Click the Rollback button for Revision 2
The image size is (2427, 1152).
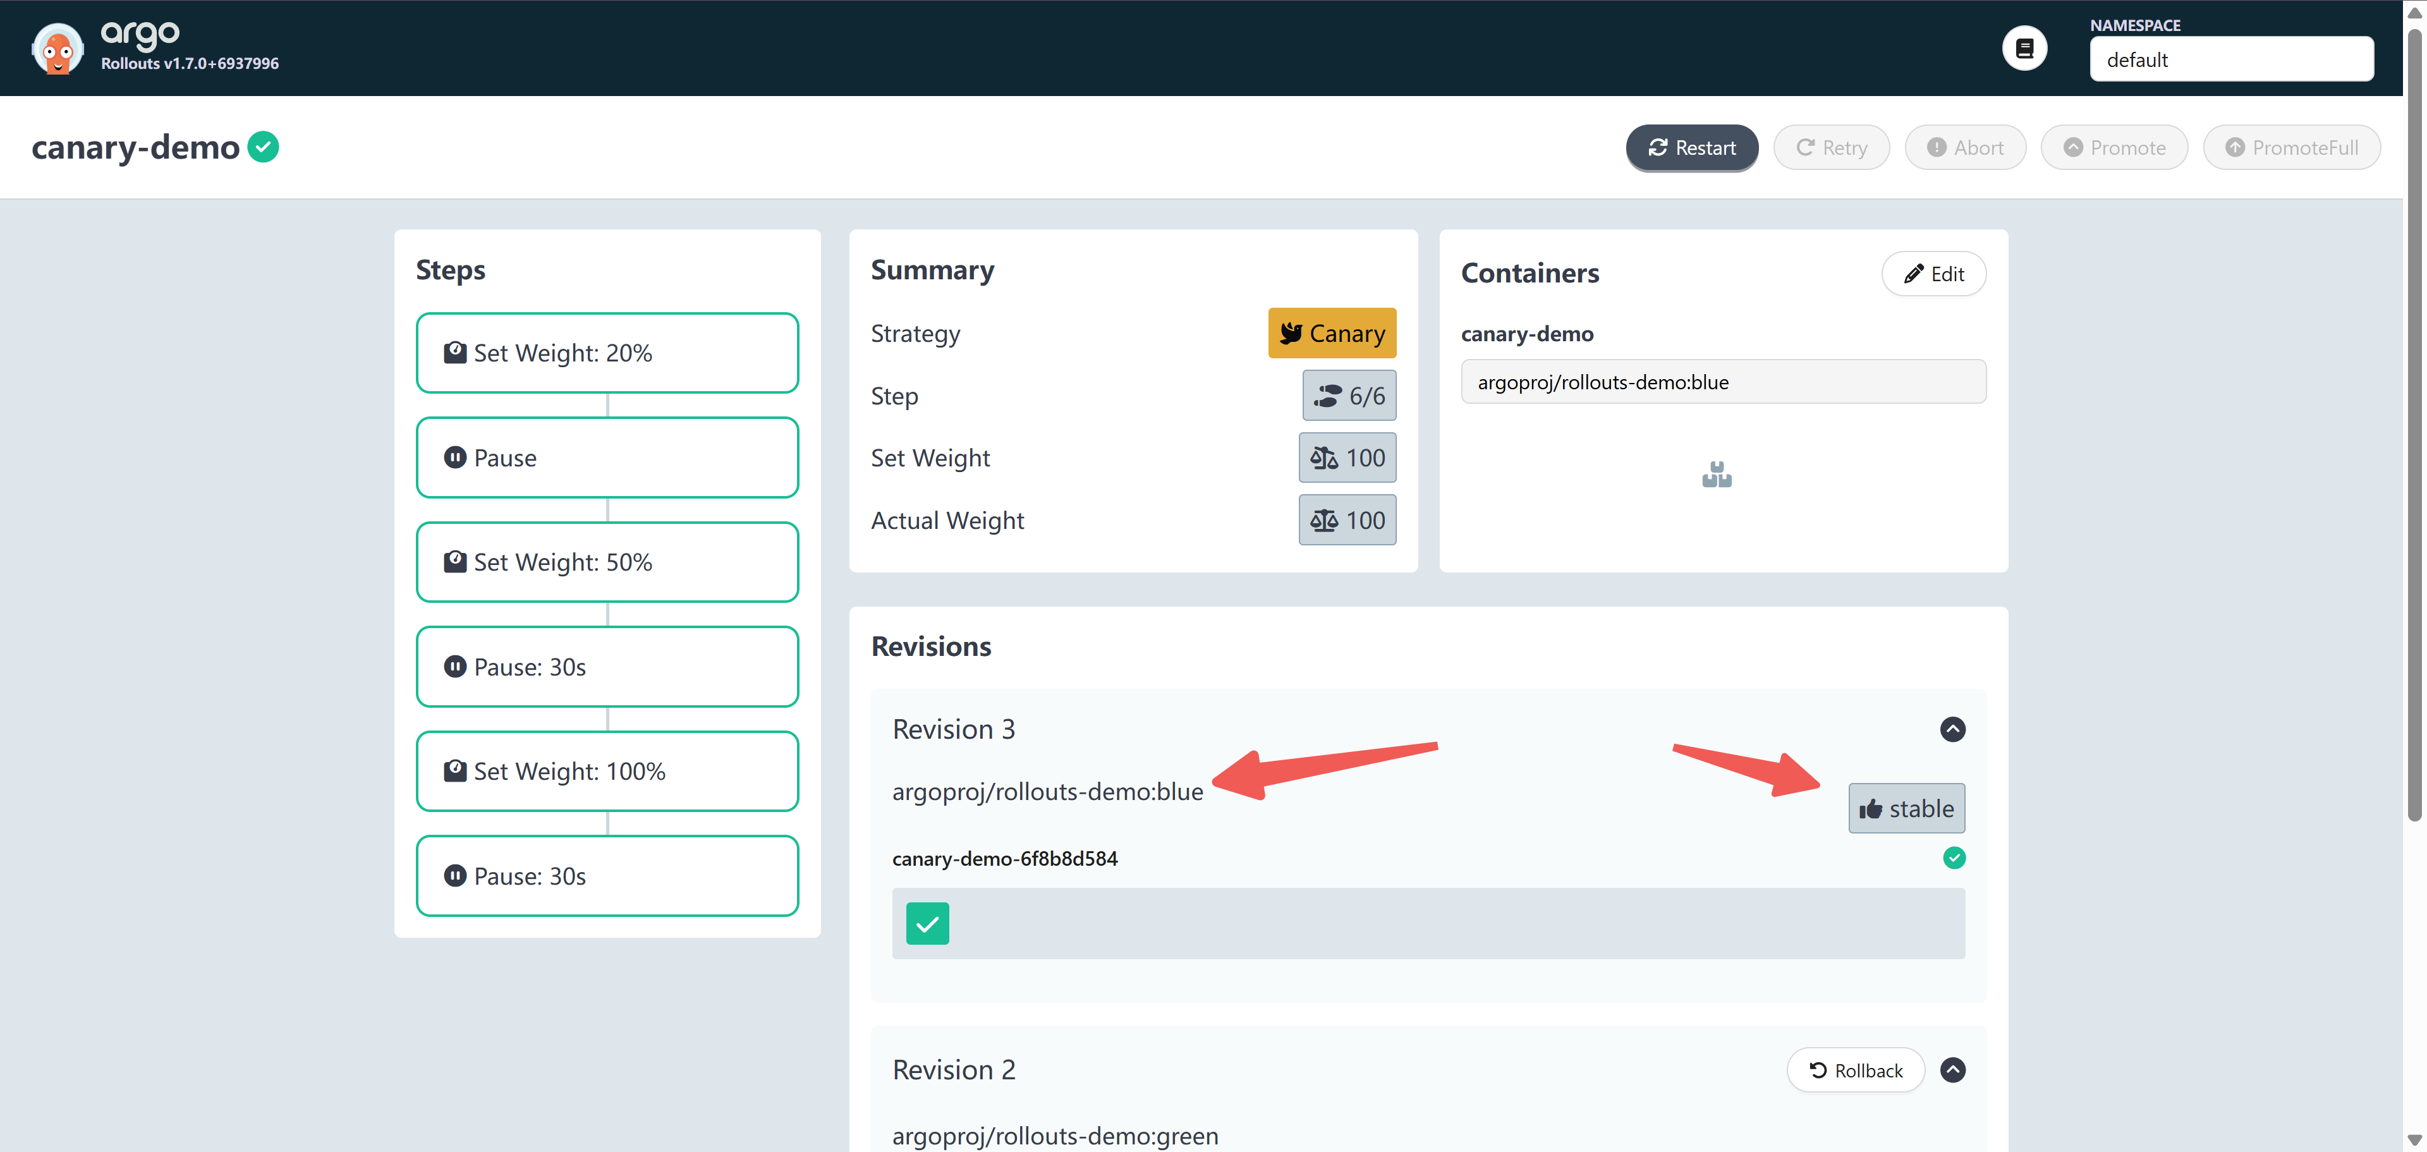point(1855,1070)
